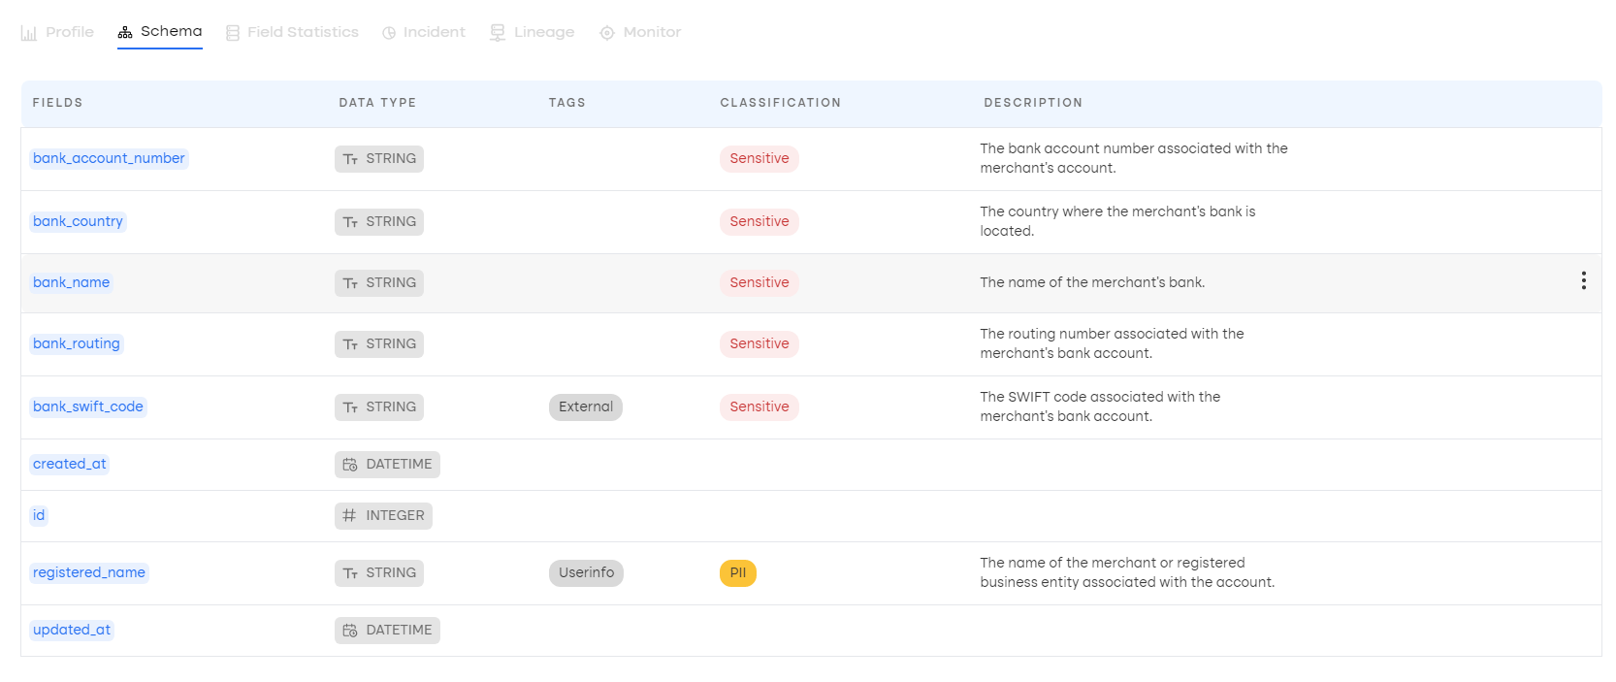This screenshot has height=682, width=1616.
Task: Click the Lineage tab icon
Action: coord(498,33)
